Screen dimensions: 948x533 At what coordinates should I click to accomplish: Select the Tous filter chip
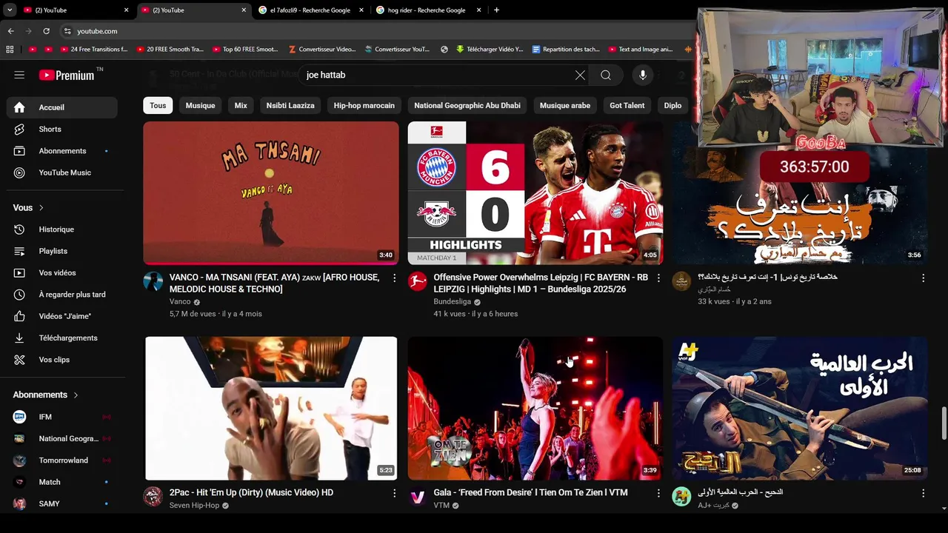click(158, 105)
